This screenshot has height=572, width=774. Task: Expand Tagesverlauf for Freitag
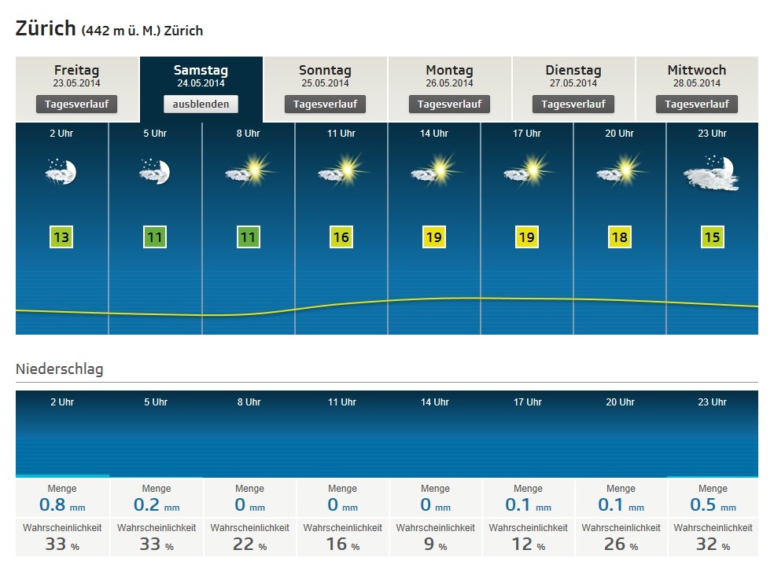coord(76,104)
